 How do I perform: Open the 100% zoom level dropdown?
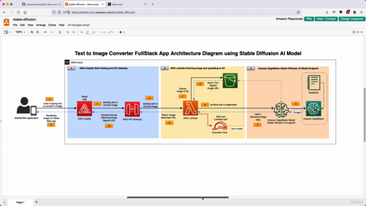tap(20, 32)
